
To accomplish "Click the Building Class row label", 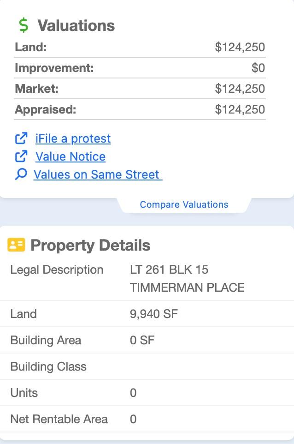I will tap(48, 366).
